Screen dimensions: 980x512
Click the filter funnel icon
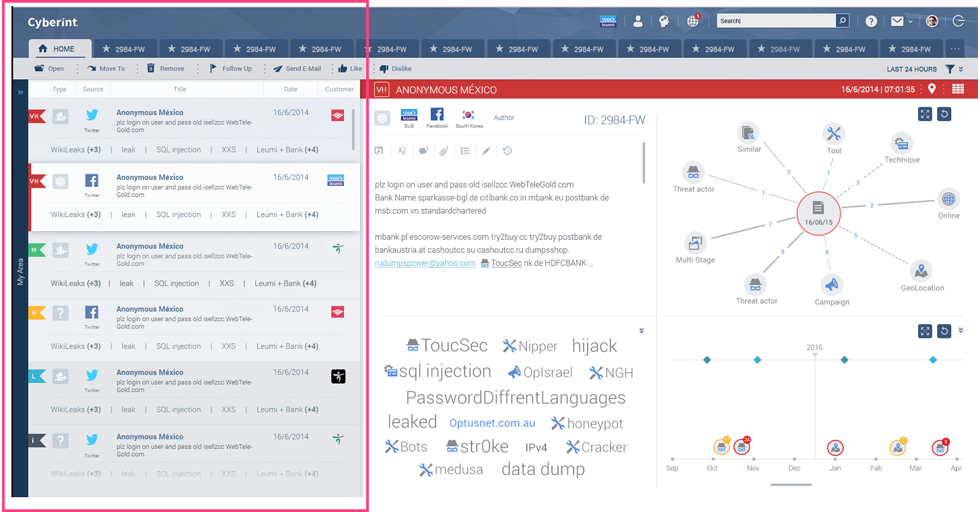point(949,69)
